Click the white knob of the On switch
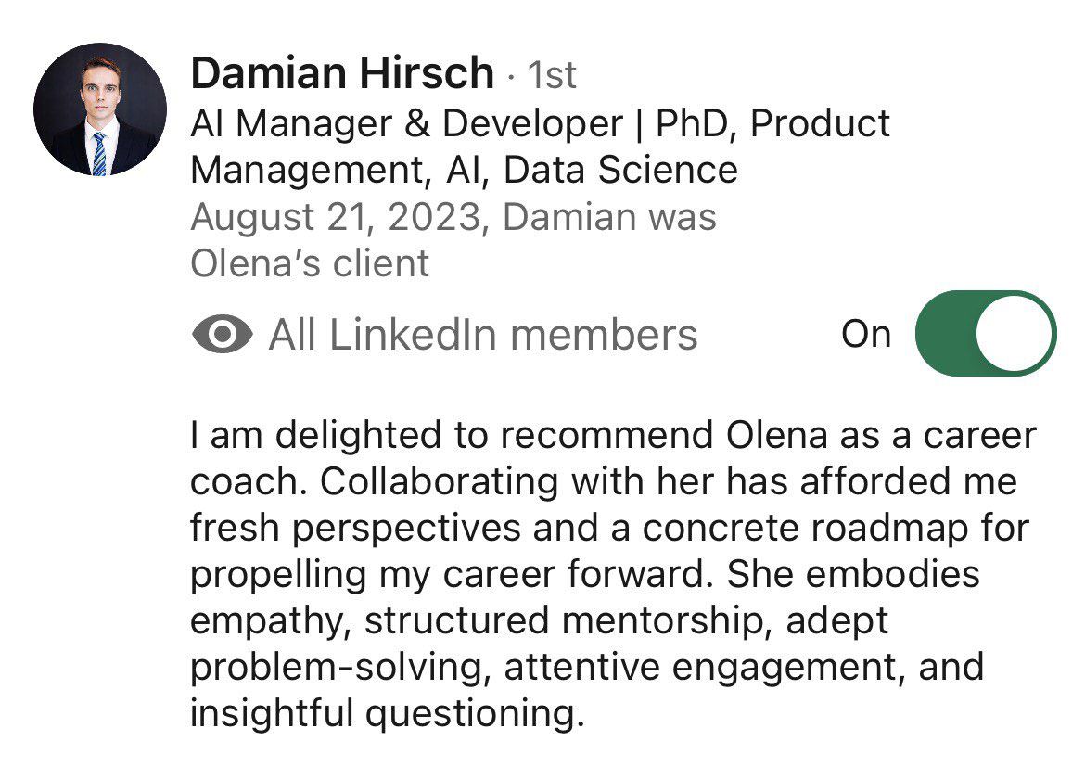 point(1015,334)
